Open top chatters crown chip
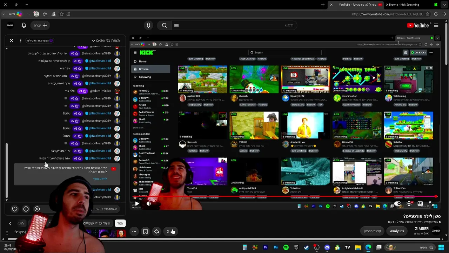This screenshot has width=449, height=253. pyautogui.click(x=40, y=40)
